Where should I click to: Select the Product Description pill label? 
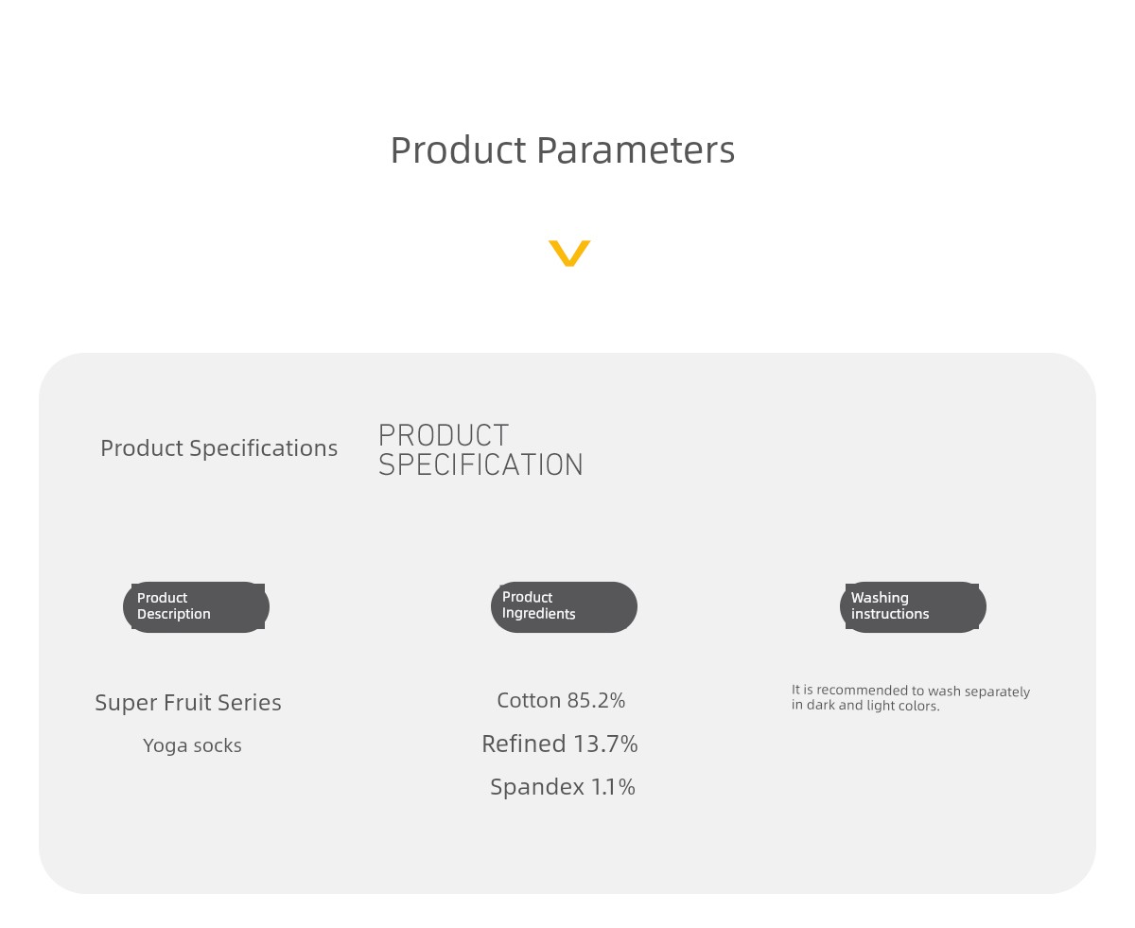[x=196, y=607]
